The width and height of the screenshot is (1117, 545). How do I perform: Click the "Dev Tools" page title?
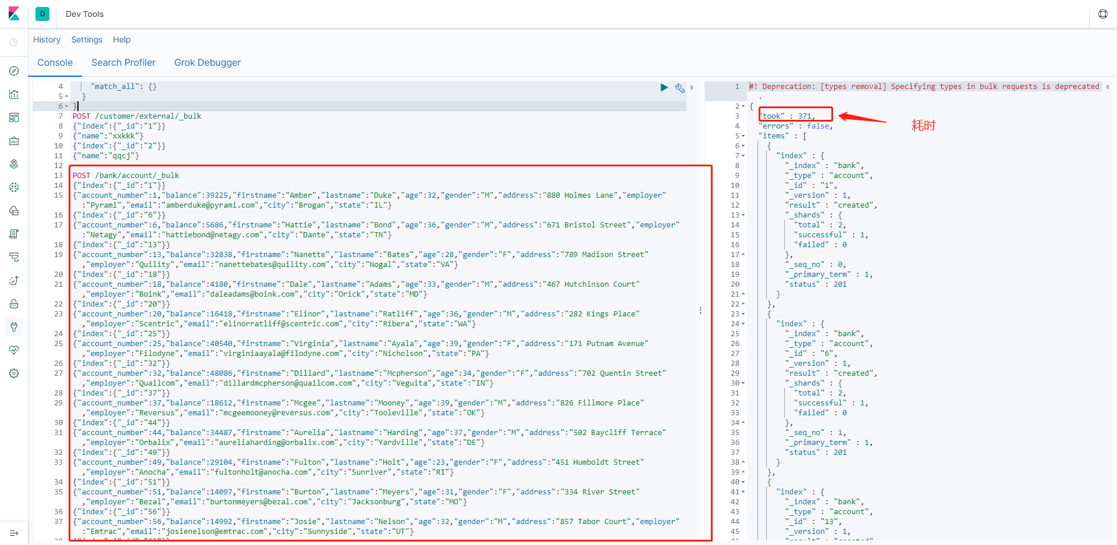[84, 14]
